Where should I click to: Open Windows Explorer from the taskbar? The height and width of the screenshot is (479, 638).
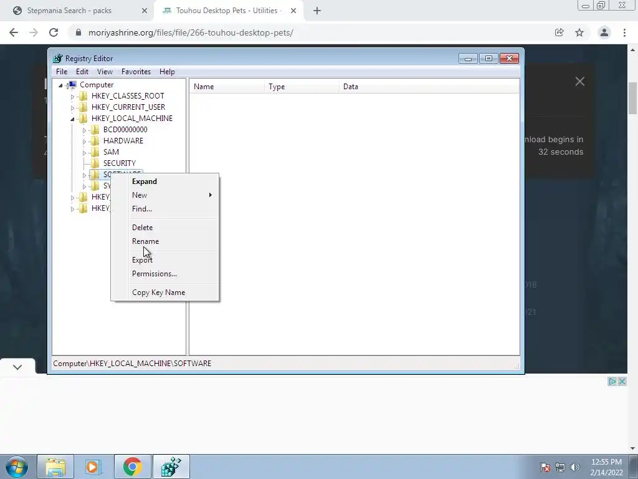55,467
